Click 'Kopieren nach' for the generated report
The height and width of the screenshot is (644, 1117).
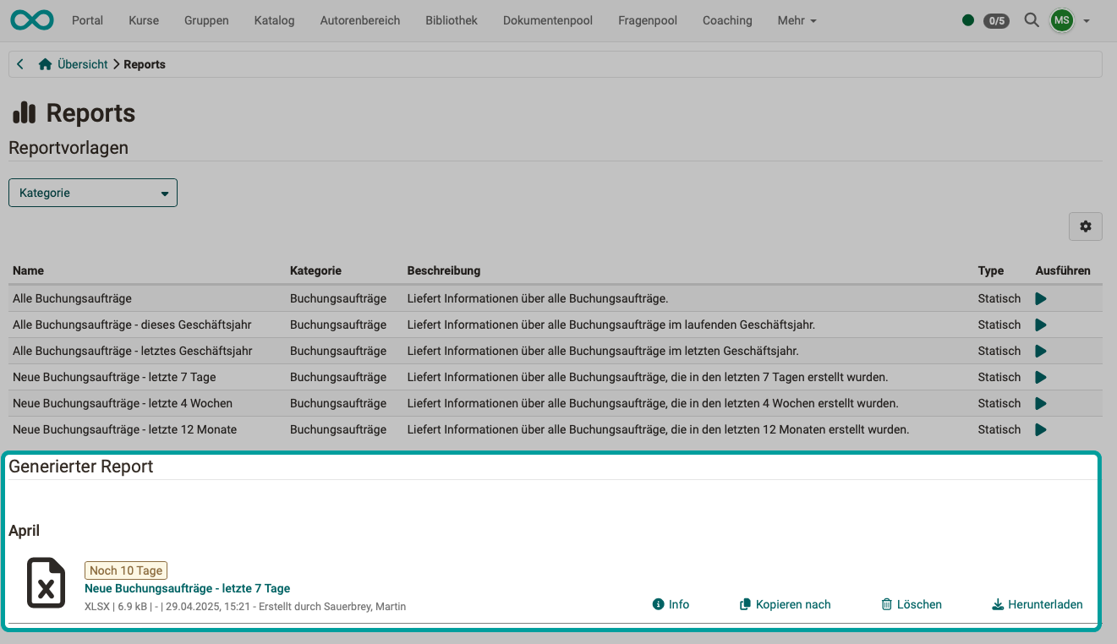coord(785,604)
